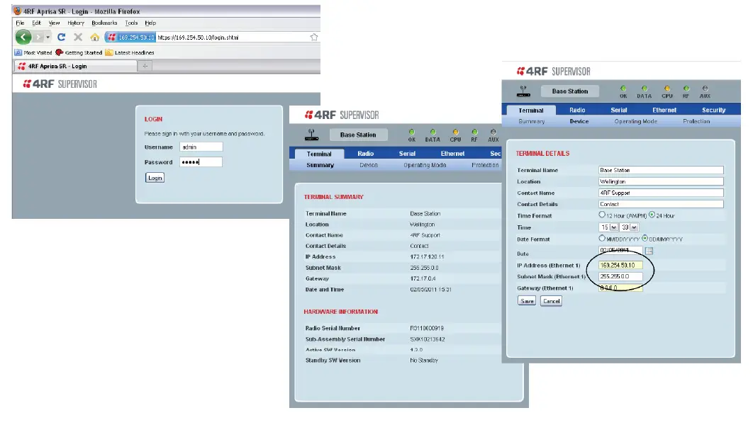The height and width of the screenshot is (442, 753).
Task: Click the 4RF Supervisor logo on login page
Action: (x=60, y=84)
